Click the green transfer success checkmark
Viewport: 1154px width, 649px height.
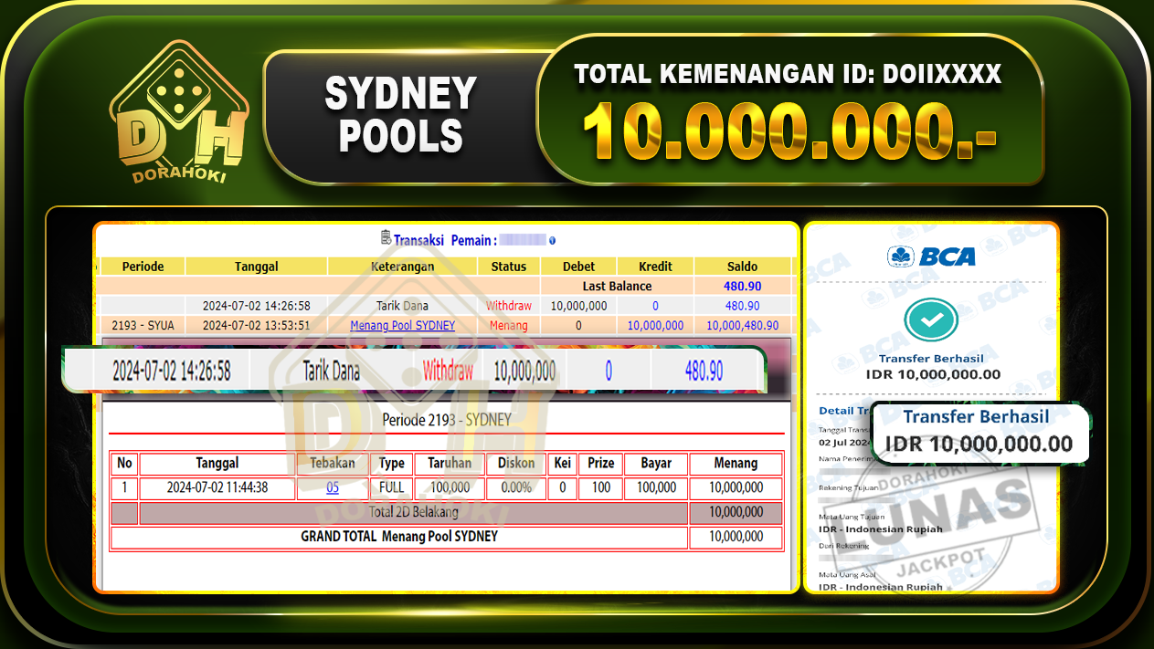(x=931, y=320)
